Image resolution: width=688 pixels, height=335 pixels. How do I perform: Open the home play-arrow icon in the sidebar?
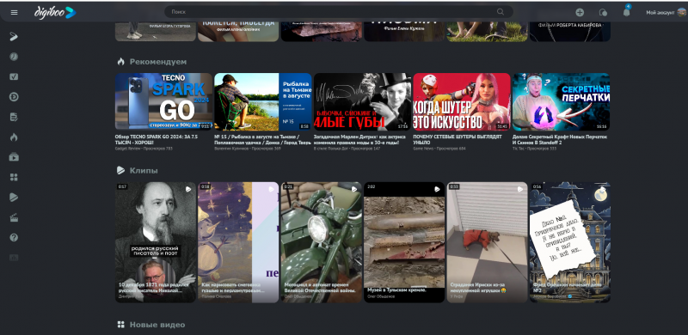(14, 36)
